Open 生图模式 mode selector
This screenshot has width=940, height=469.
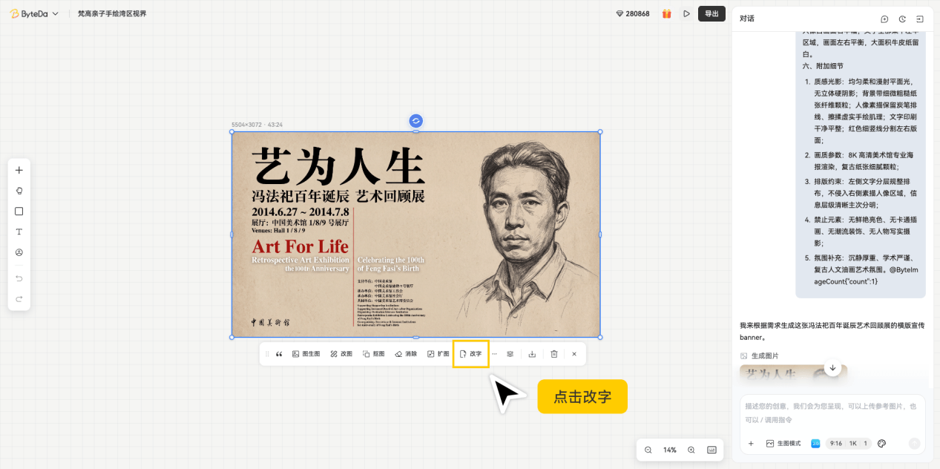coord(783,443)
